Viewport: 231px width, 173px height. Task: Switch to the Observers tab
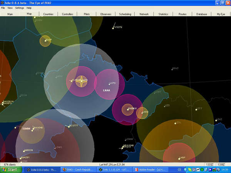[x=106, y=14]
